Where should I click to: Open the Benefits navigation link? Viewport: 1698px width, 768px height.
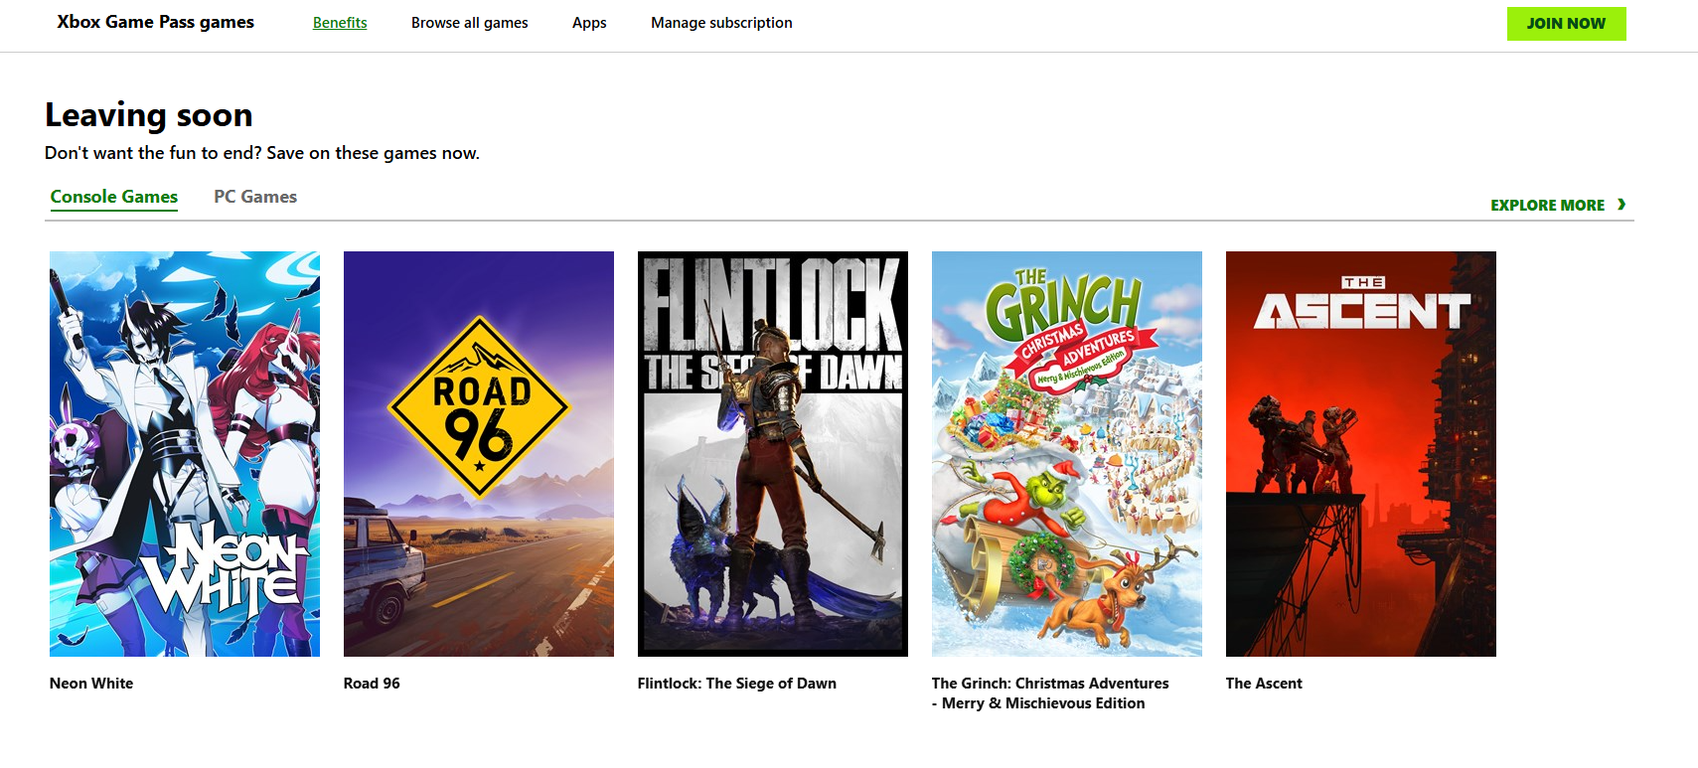click(x=340, y=23)
